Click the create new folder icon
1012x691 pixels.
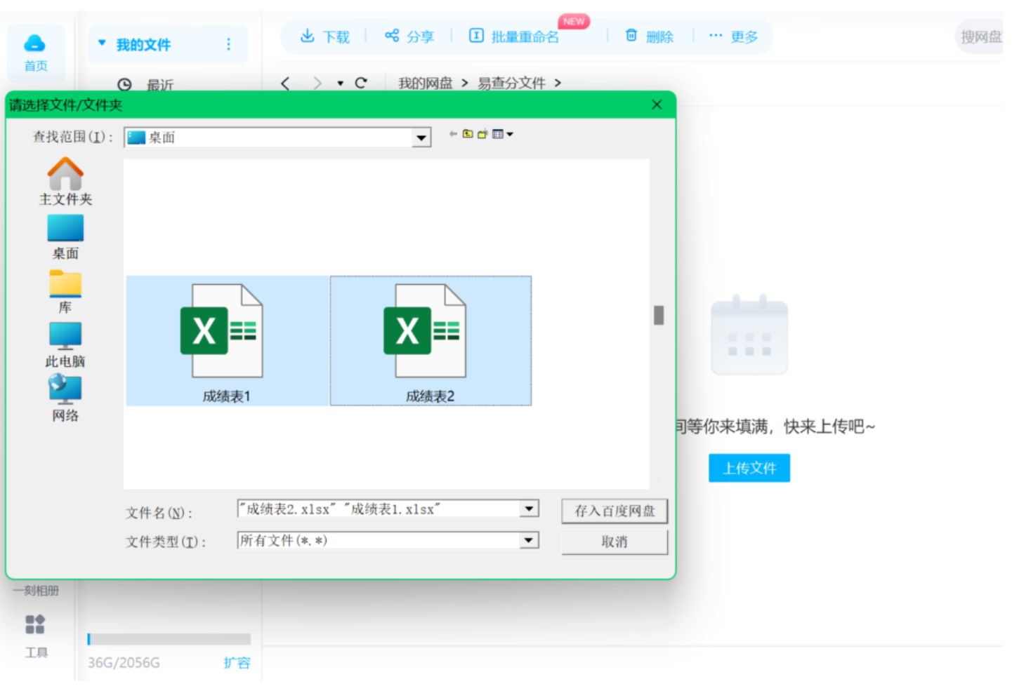(482, 134)
